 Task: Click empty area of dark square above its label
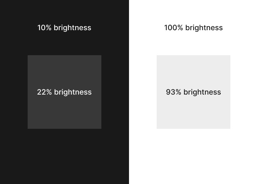[64, 71]
